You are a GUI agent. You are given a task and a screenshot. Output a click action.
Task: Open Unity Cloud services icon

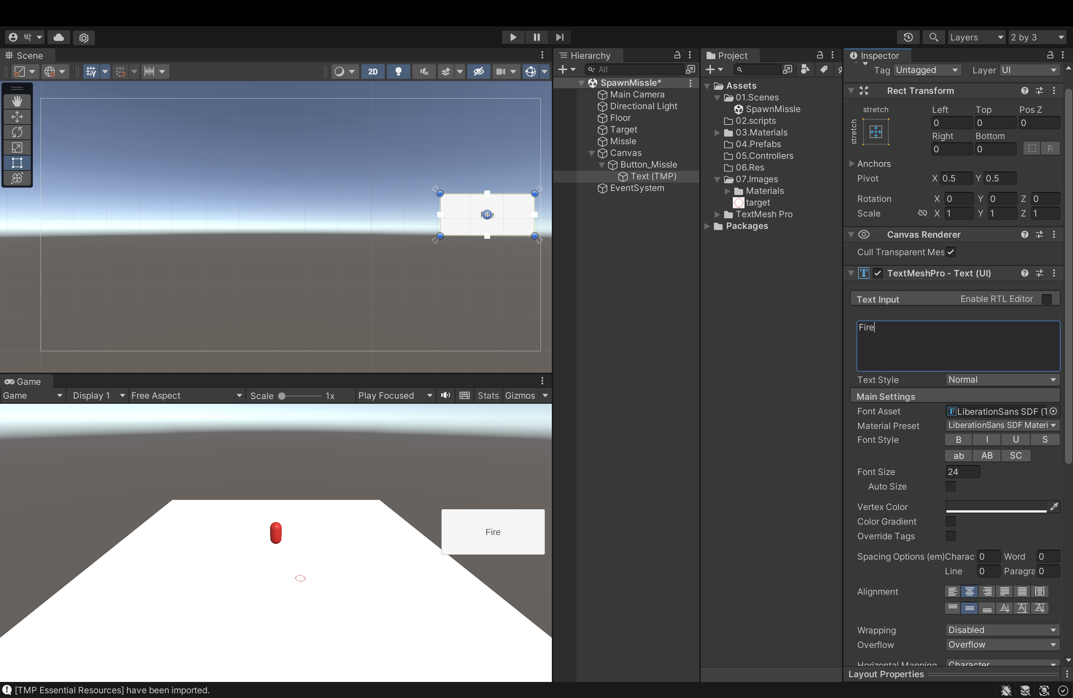pos(59,37)
